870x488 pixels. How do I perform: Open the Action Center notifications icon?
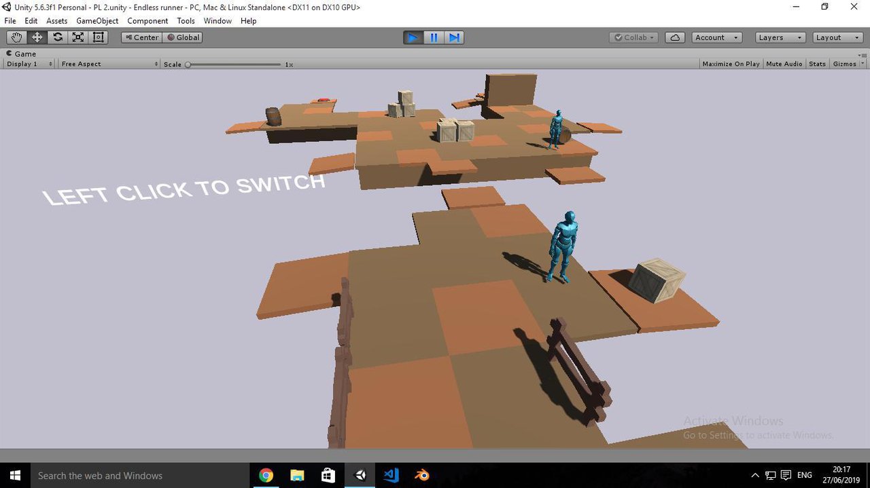pos(786,475)
